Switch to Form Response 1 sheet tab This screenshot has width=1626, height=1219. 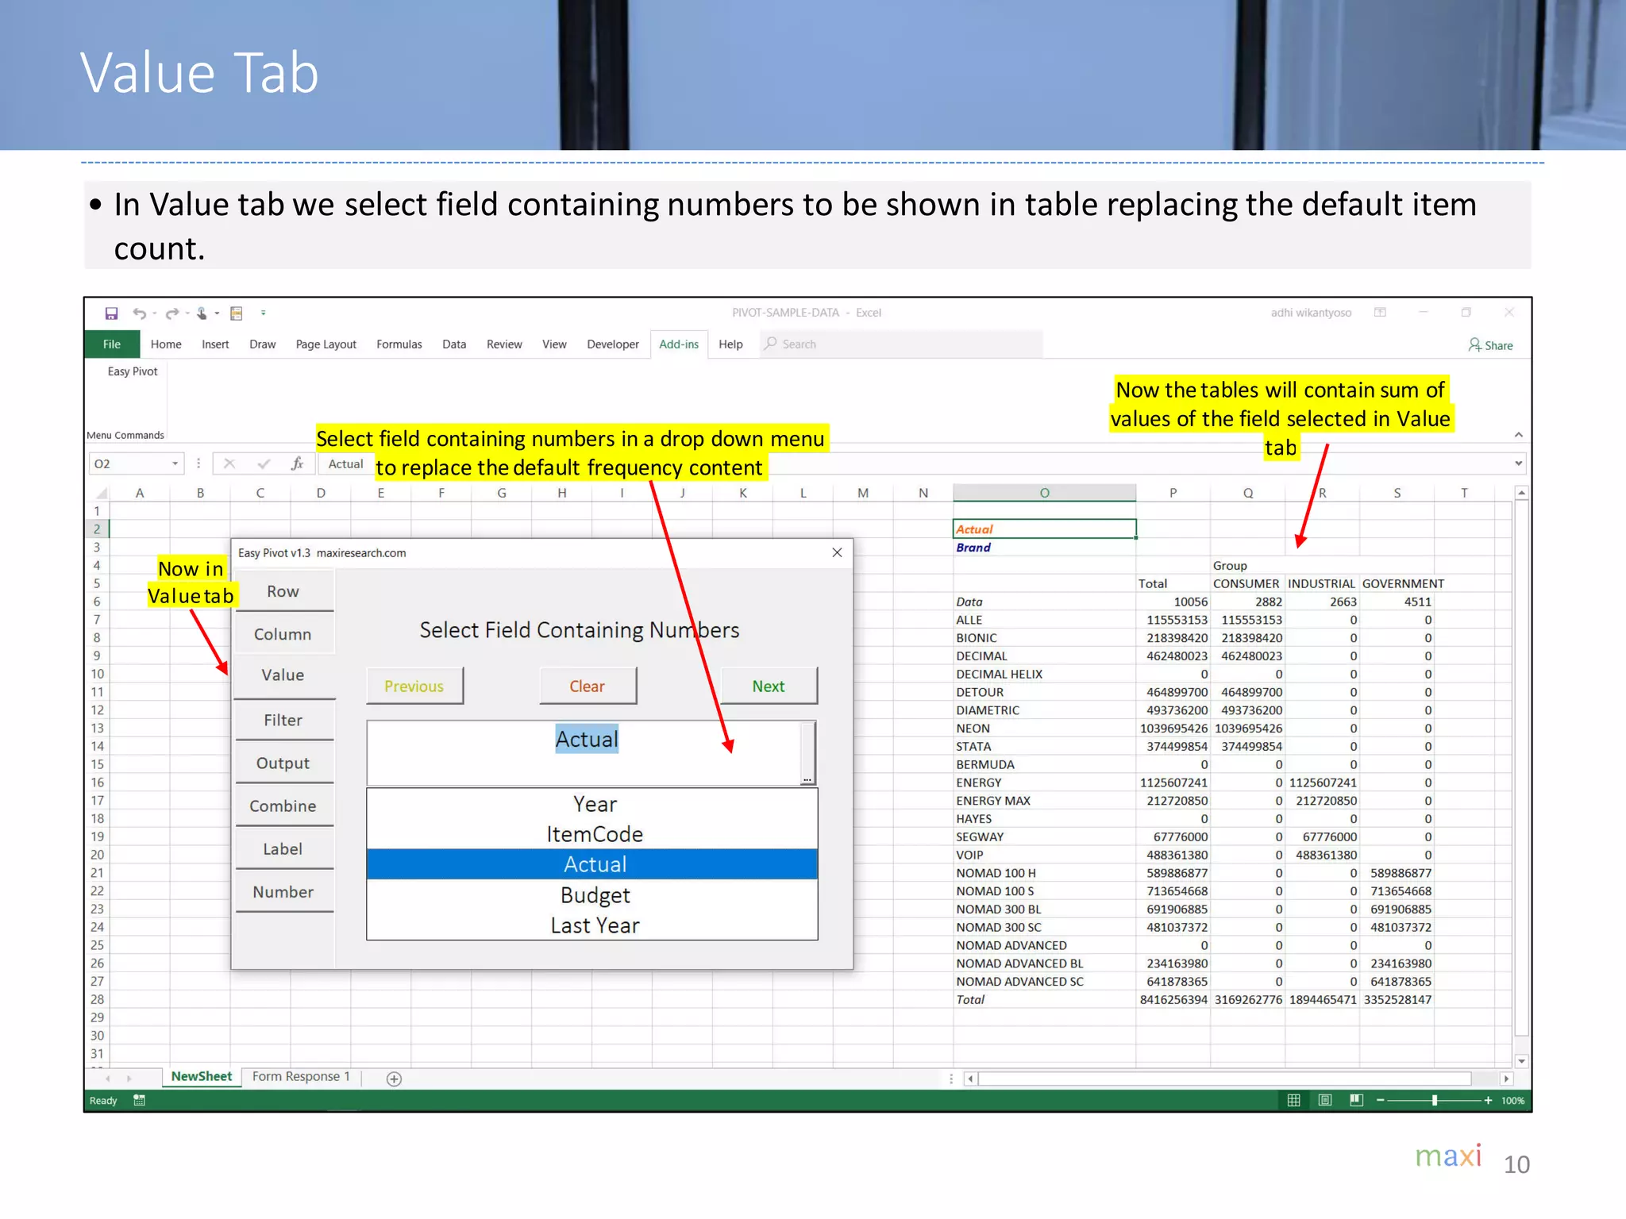pyautogui.click(x=301, y=1077)
